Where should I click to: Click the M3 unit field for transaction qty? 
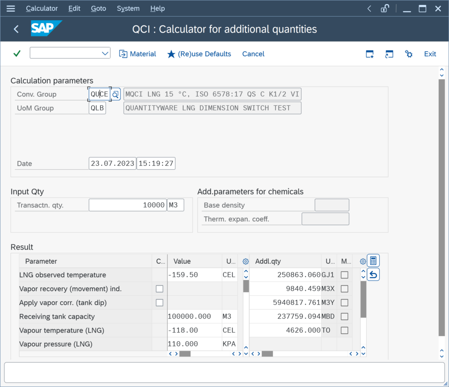pyautogui.click(x=175, y=205)
